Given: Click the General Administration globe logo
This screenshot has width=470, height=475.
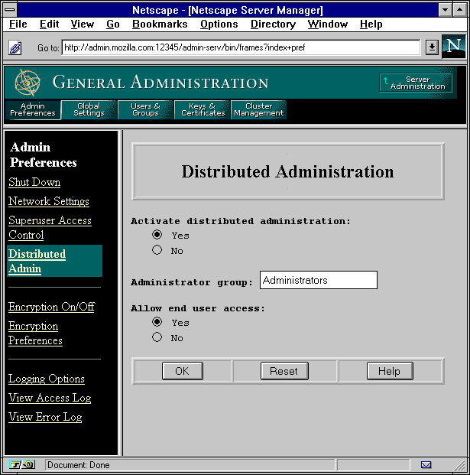Looking at the screenshot, I should coord(28,82).
